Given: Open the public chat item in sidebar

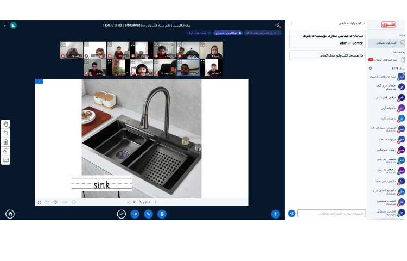Looking at the screenshot, I should pos(386,43).
